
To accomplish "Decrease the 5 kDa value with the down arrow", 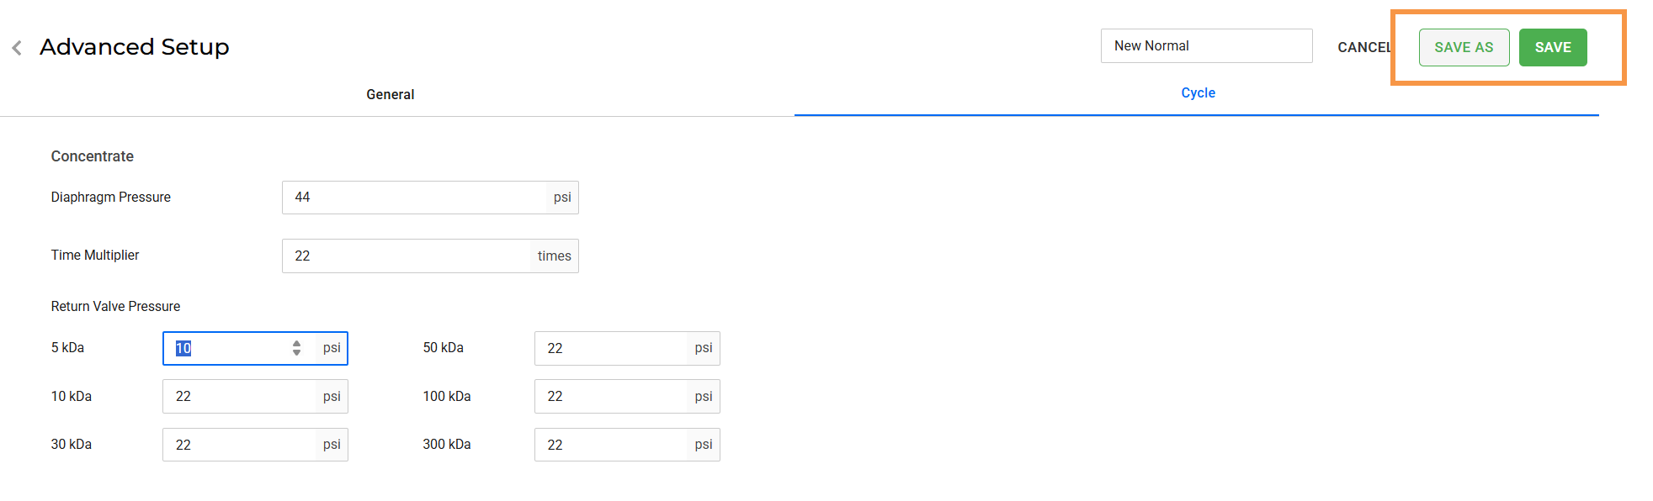I will [x=296, y=353].
